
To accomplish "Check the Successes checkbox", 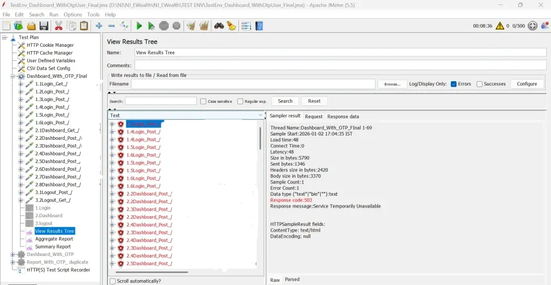I will [479, 84].
